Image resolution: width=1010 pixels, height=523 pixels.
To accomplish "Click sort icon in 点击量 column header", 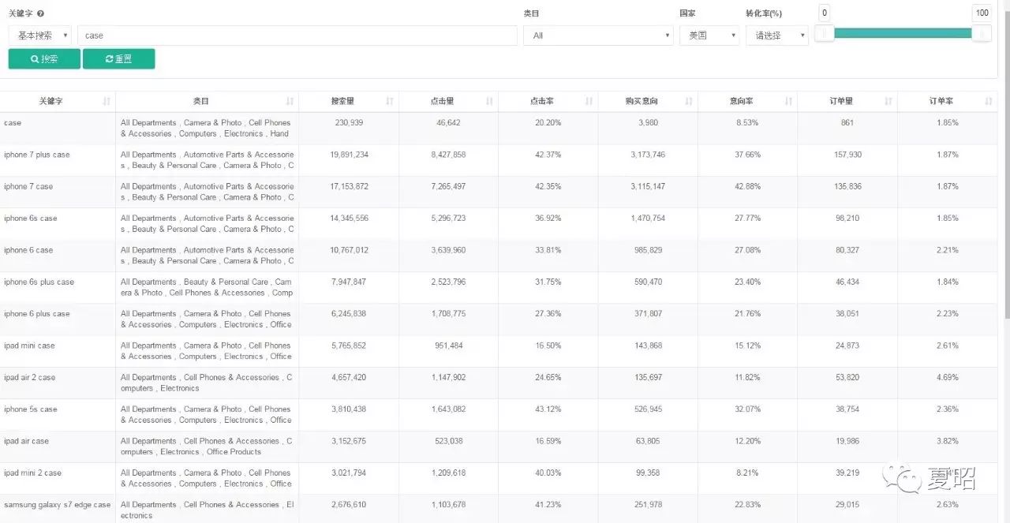I will [x=489, y=101].
